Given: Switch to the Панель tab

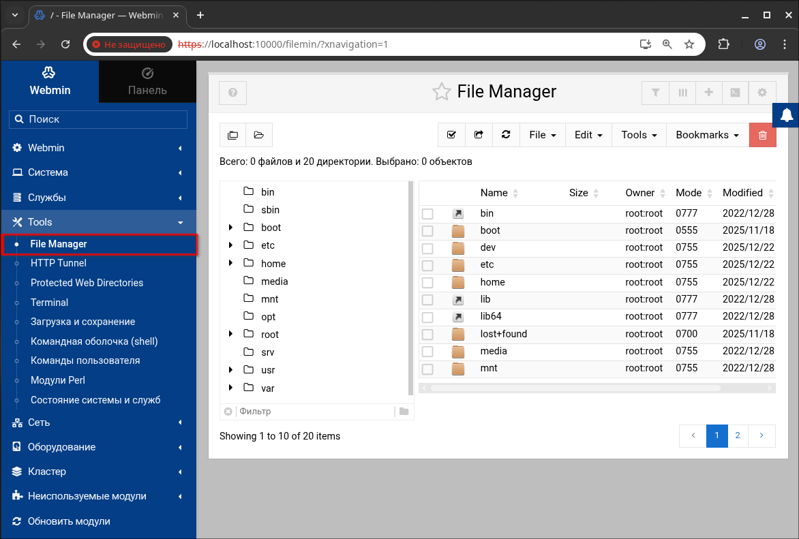Looking at the screenshot, I should point(147,82).
